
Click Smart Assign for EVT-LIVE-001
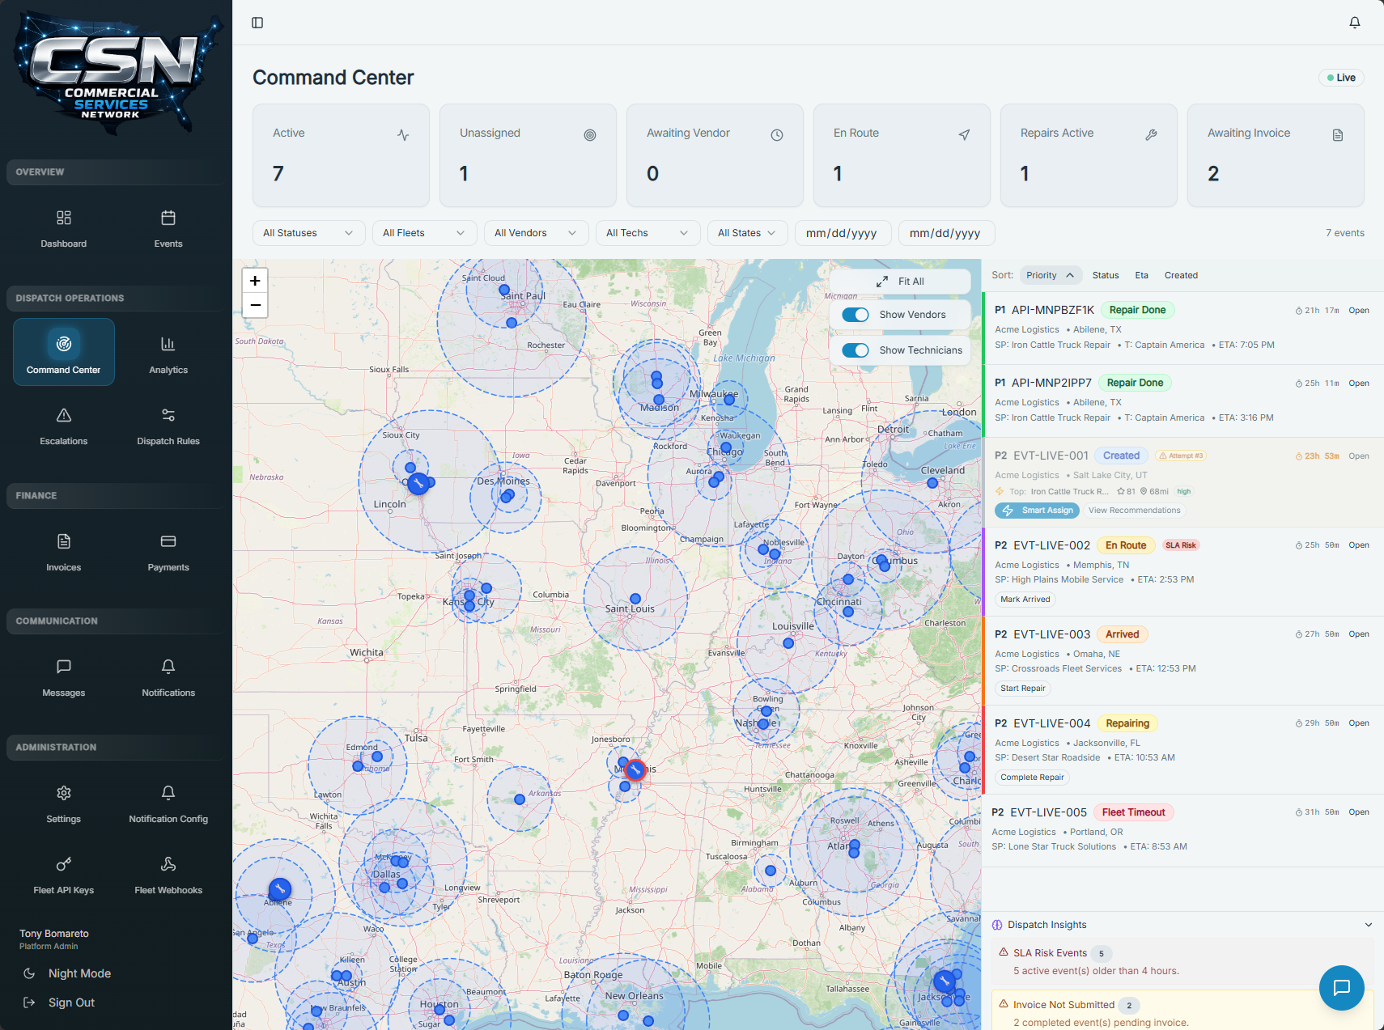[x=1038, y=511]
